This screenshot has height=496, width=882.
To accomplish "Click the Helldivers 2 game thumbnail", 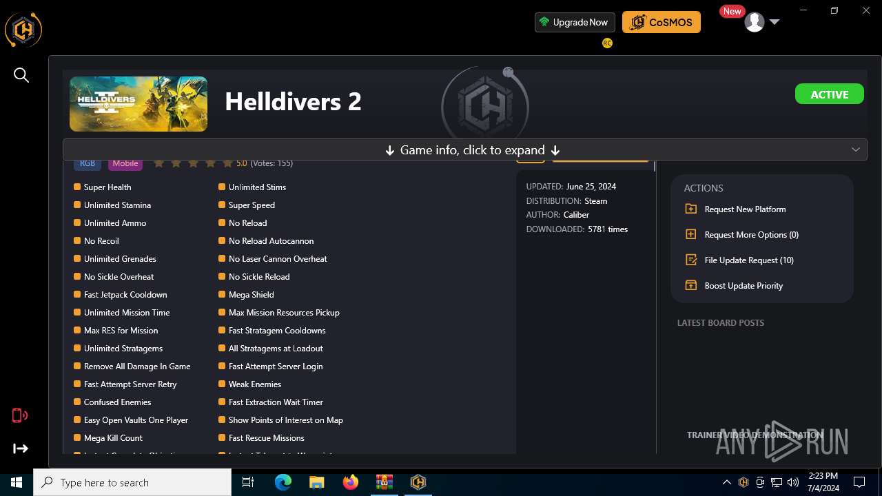I will point(139,104).
